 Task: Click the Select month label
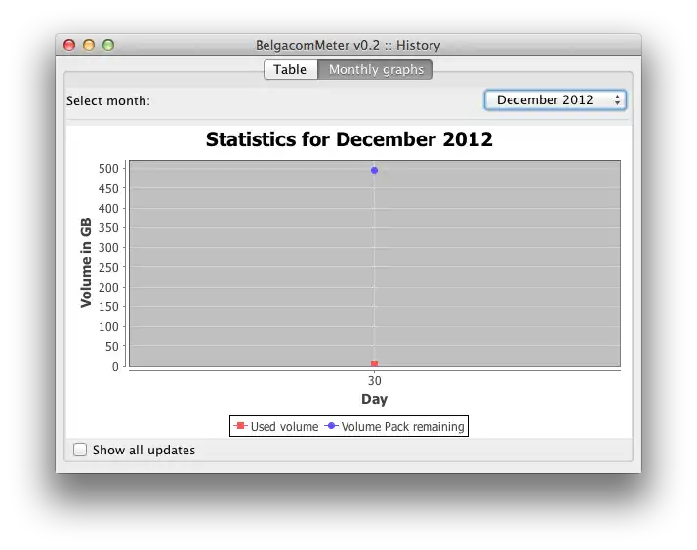coord(108,101)
